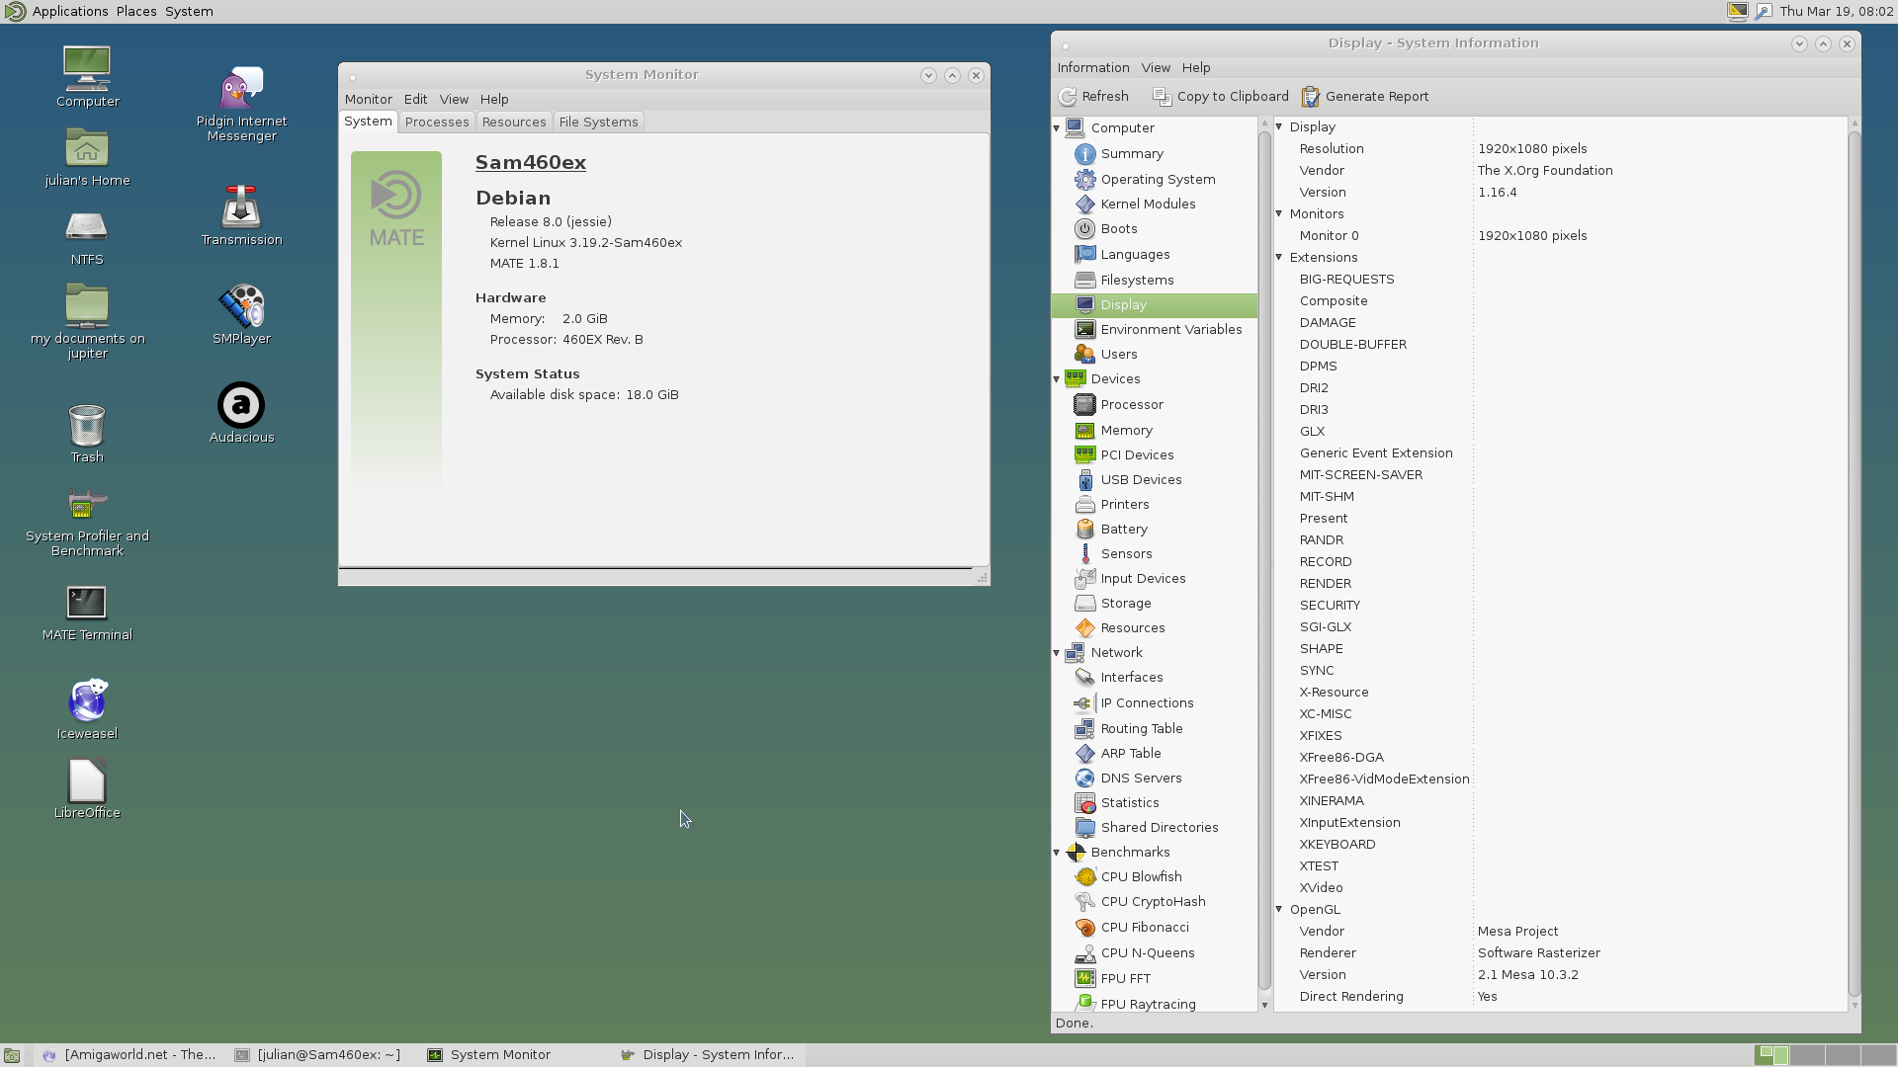
Task: Click the USB Devices icon in sidebar
Action: (1085, 480)
